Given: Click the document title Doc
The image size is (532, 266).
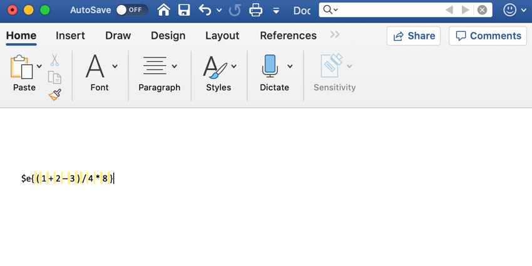Looking at the screenshot, I should [302, 11].
